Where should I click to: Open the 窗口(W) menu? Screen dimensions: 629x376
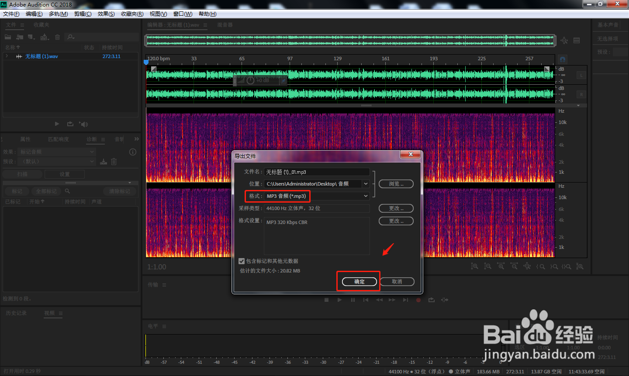(183, 14)
